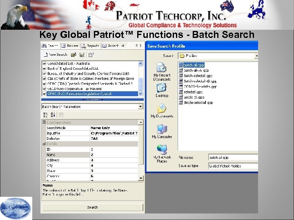Click the export toolbar icon beside save
Image resolution: width=294 pixels, height=220 pixels.
point(91,55)
